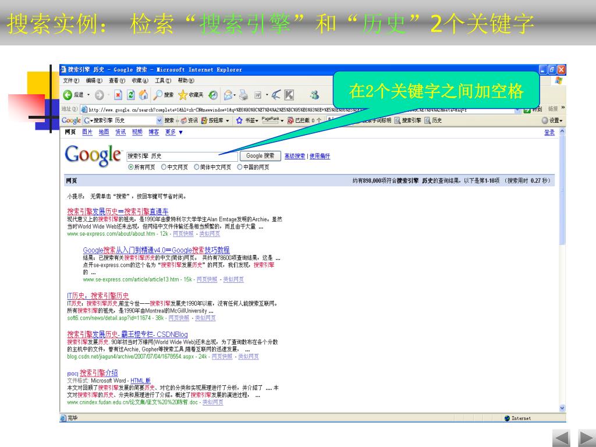Viewport: 596px width, 447px height.
Task: Click the 登录 sign-in link
Action: 549,132
